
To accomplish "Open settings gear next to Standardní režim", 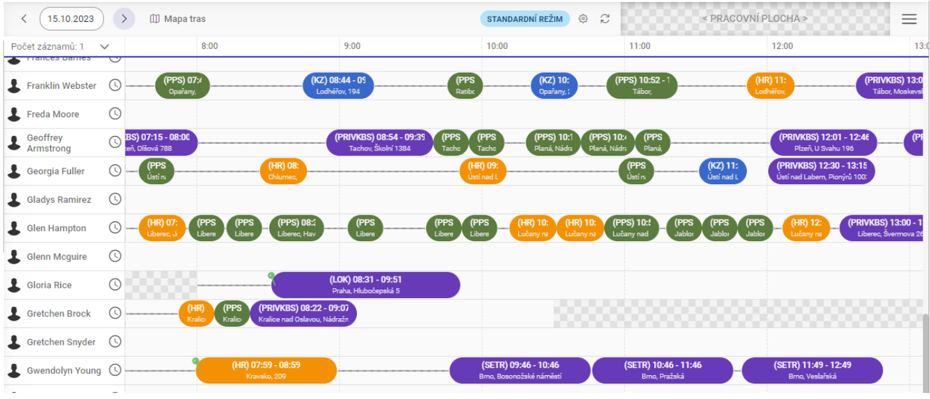I will pyautogui.click(x=583, y=19).
